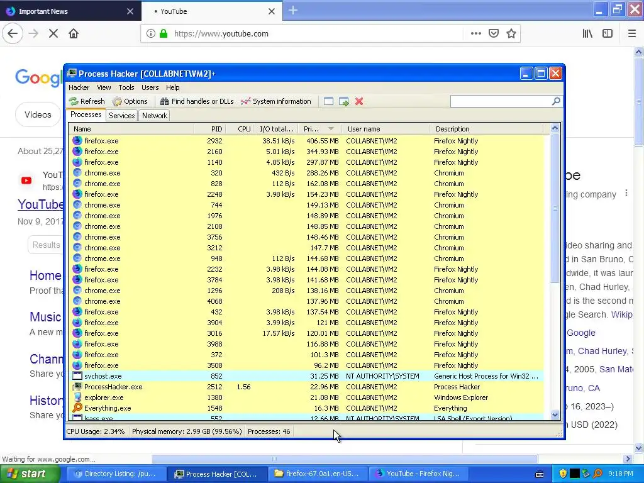Select firefox.exe row with PID 2932
The height and width of the screenshot is (483, 644).
click(x=306, y=141)
